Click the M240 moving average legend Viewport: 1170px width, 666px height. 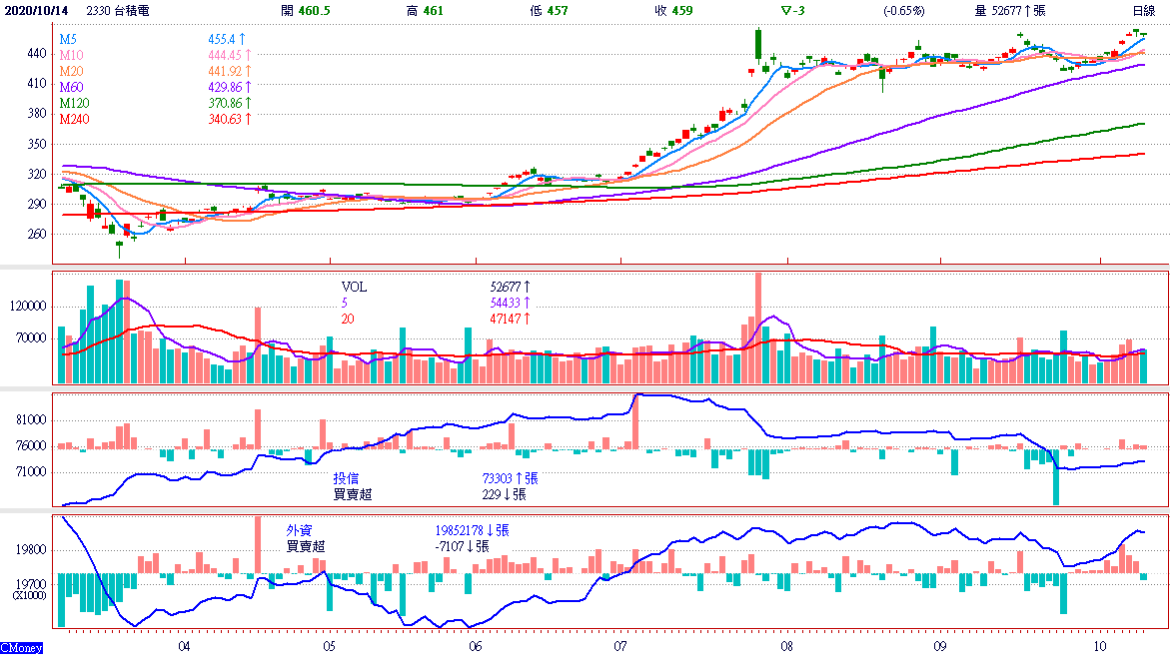pos(75,119)
